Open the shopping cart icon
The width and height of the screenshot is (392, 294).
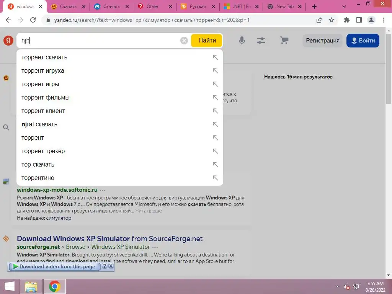pos(284,40)
